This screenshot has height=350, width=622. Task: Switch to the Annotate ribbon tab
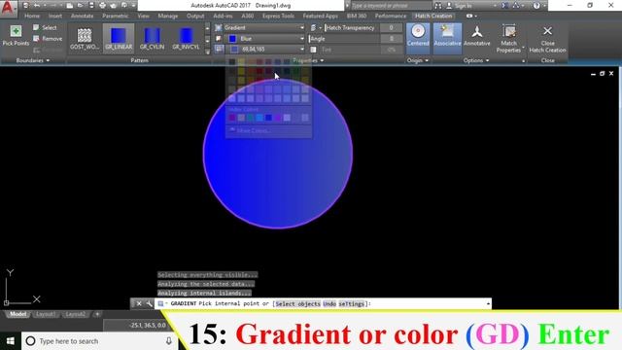[82, 16]
